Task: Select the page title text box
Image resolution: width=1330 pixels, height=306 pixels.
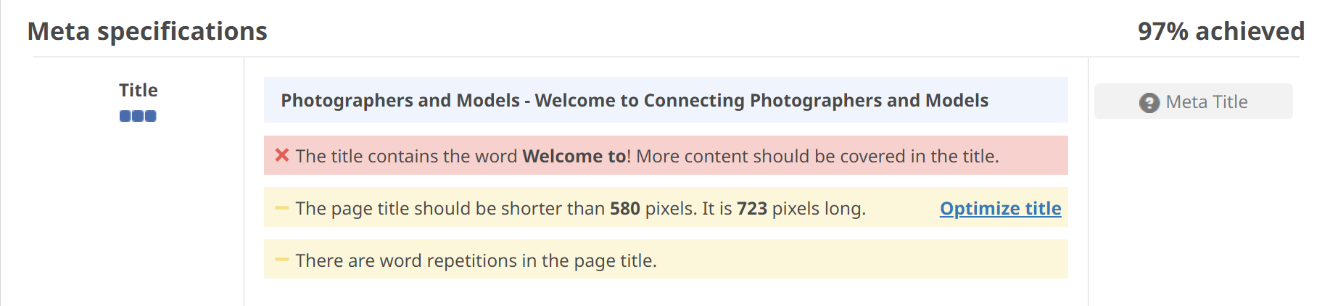Action: [x=665, y=100]
